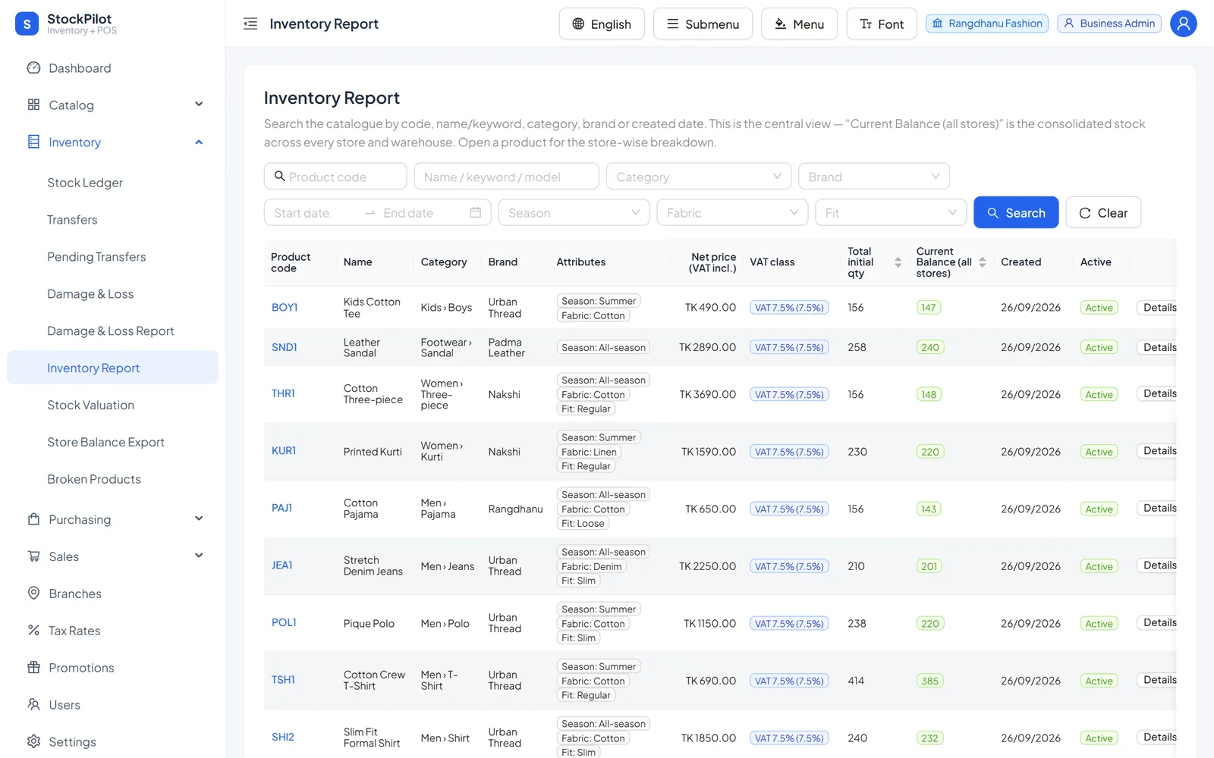Expand the Sales menu chevron

pyautogui.click(x=199, y=556)
